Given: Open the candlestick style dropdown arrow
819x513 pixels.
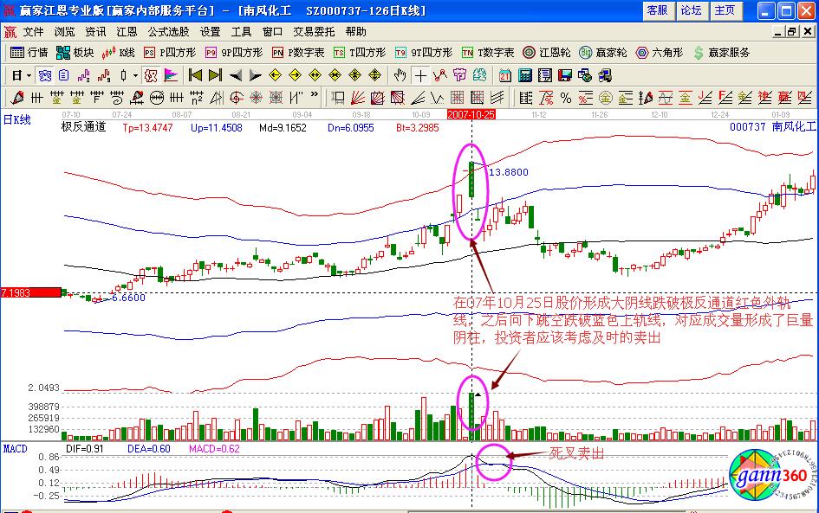Looking at the screenshot, I should coord(134,75).
